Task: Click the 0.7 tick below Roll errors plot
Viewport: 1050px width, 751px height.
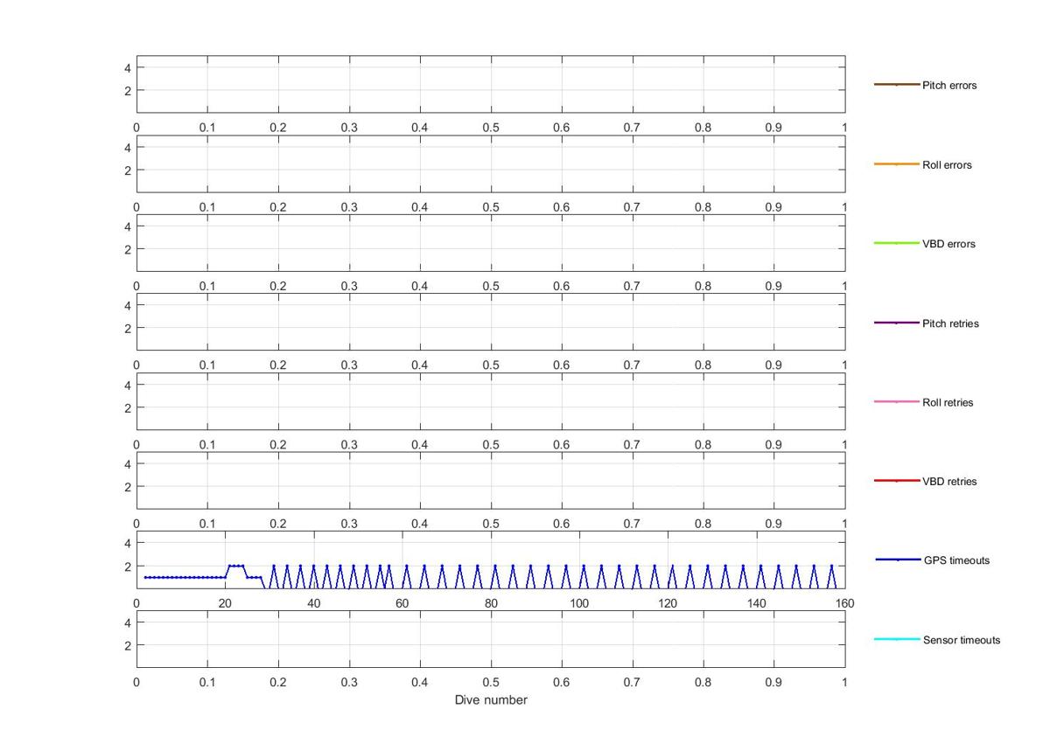Action: (632, 206)
